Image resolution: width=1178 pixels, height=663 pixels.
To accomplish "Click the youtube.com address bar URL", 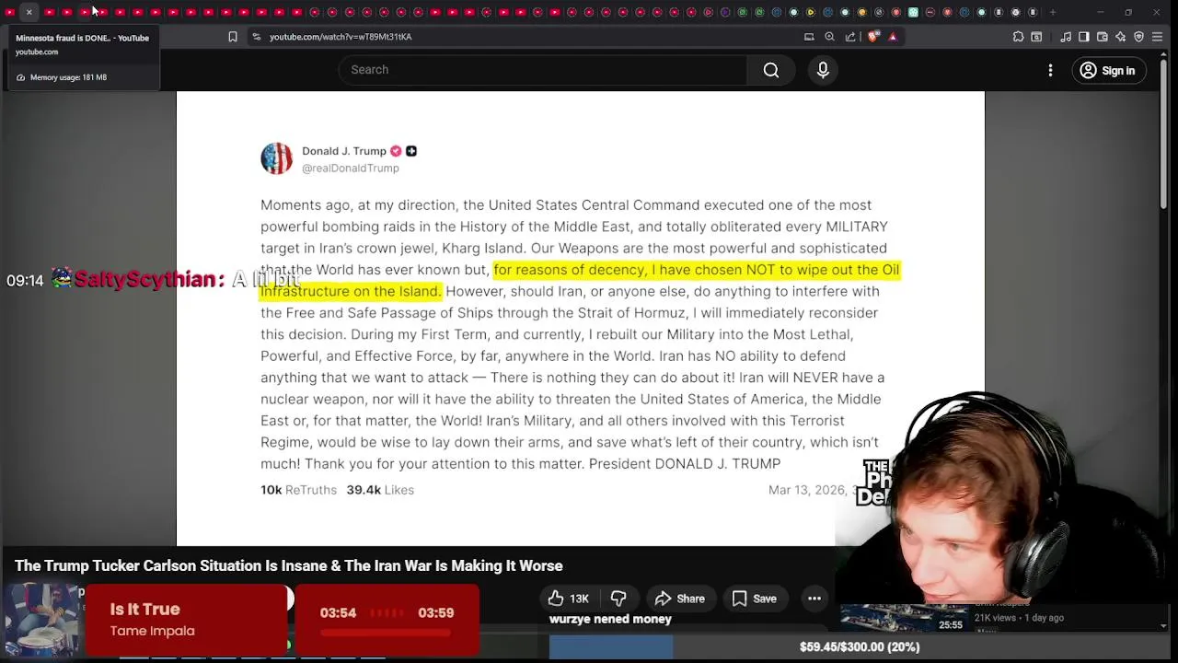I will point(341,37).
